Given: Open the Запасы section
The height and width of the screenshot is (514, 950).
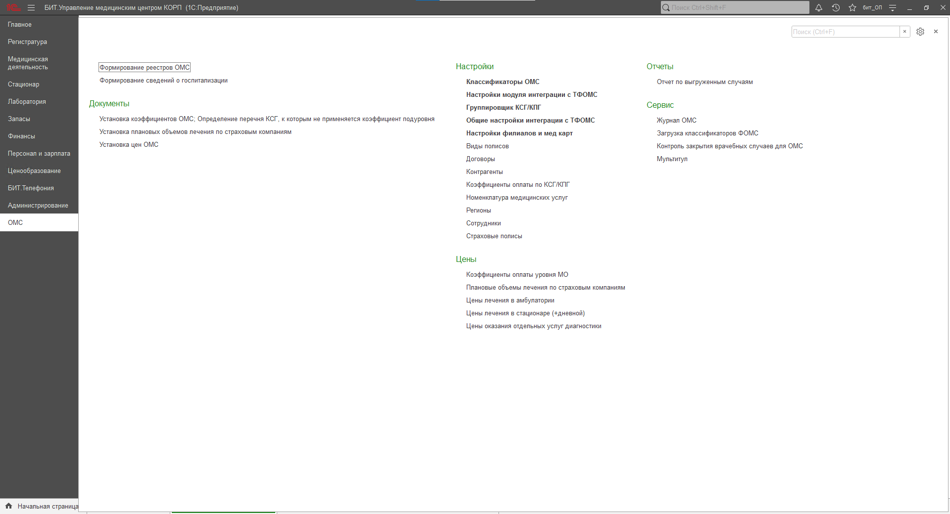Looking at the screenshot, I should pyautogui.click(x=39, y=119).
